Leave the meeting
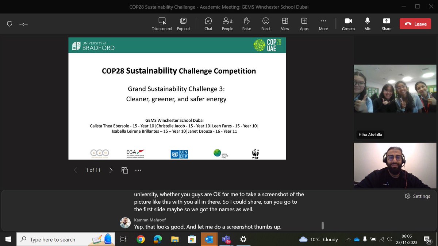 tap(415, 24)
